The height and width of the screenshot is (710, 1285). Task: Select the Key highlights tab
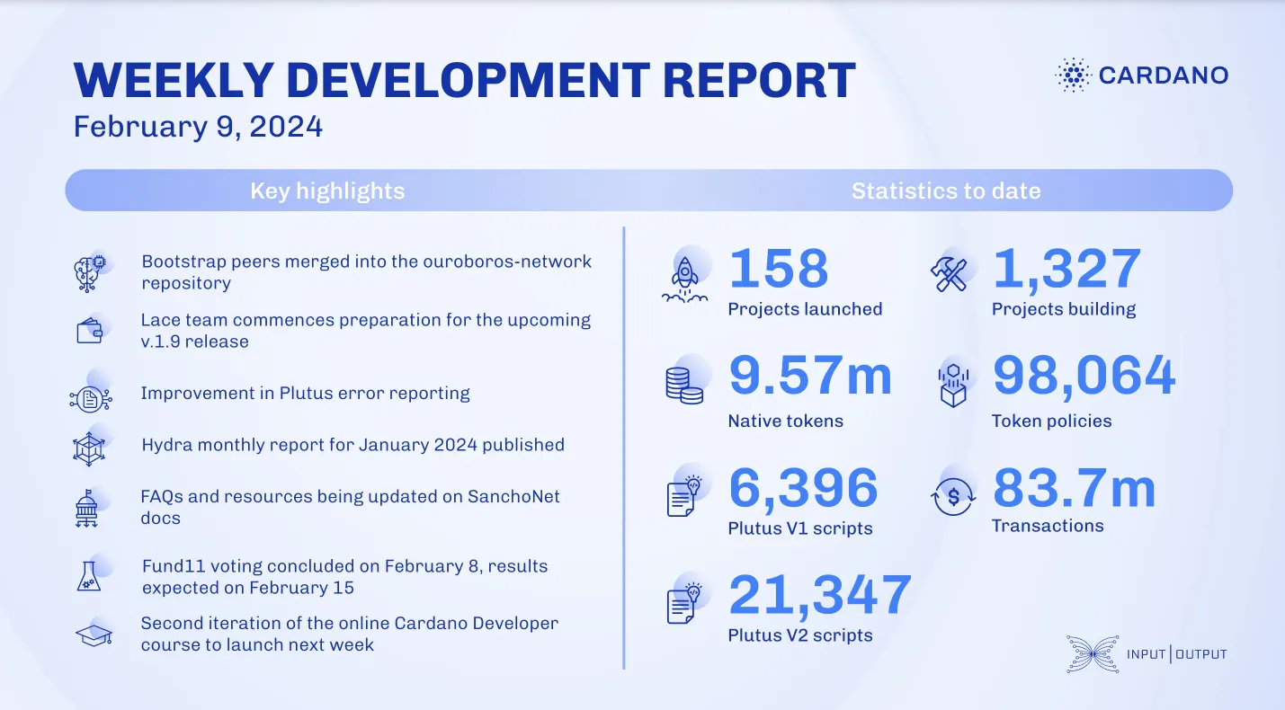(x=327, y=191)
